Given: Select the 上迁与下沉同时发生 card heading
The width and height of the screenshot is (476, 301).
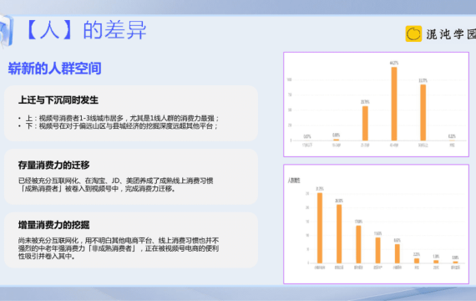Looking at the screenshot, I should pos(58,100).
